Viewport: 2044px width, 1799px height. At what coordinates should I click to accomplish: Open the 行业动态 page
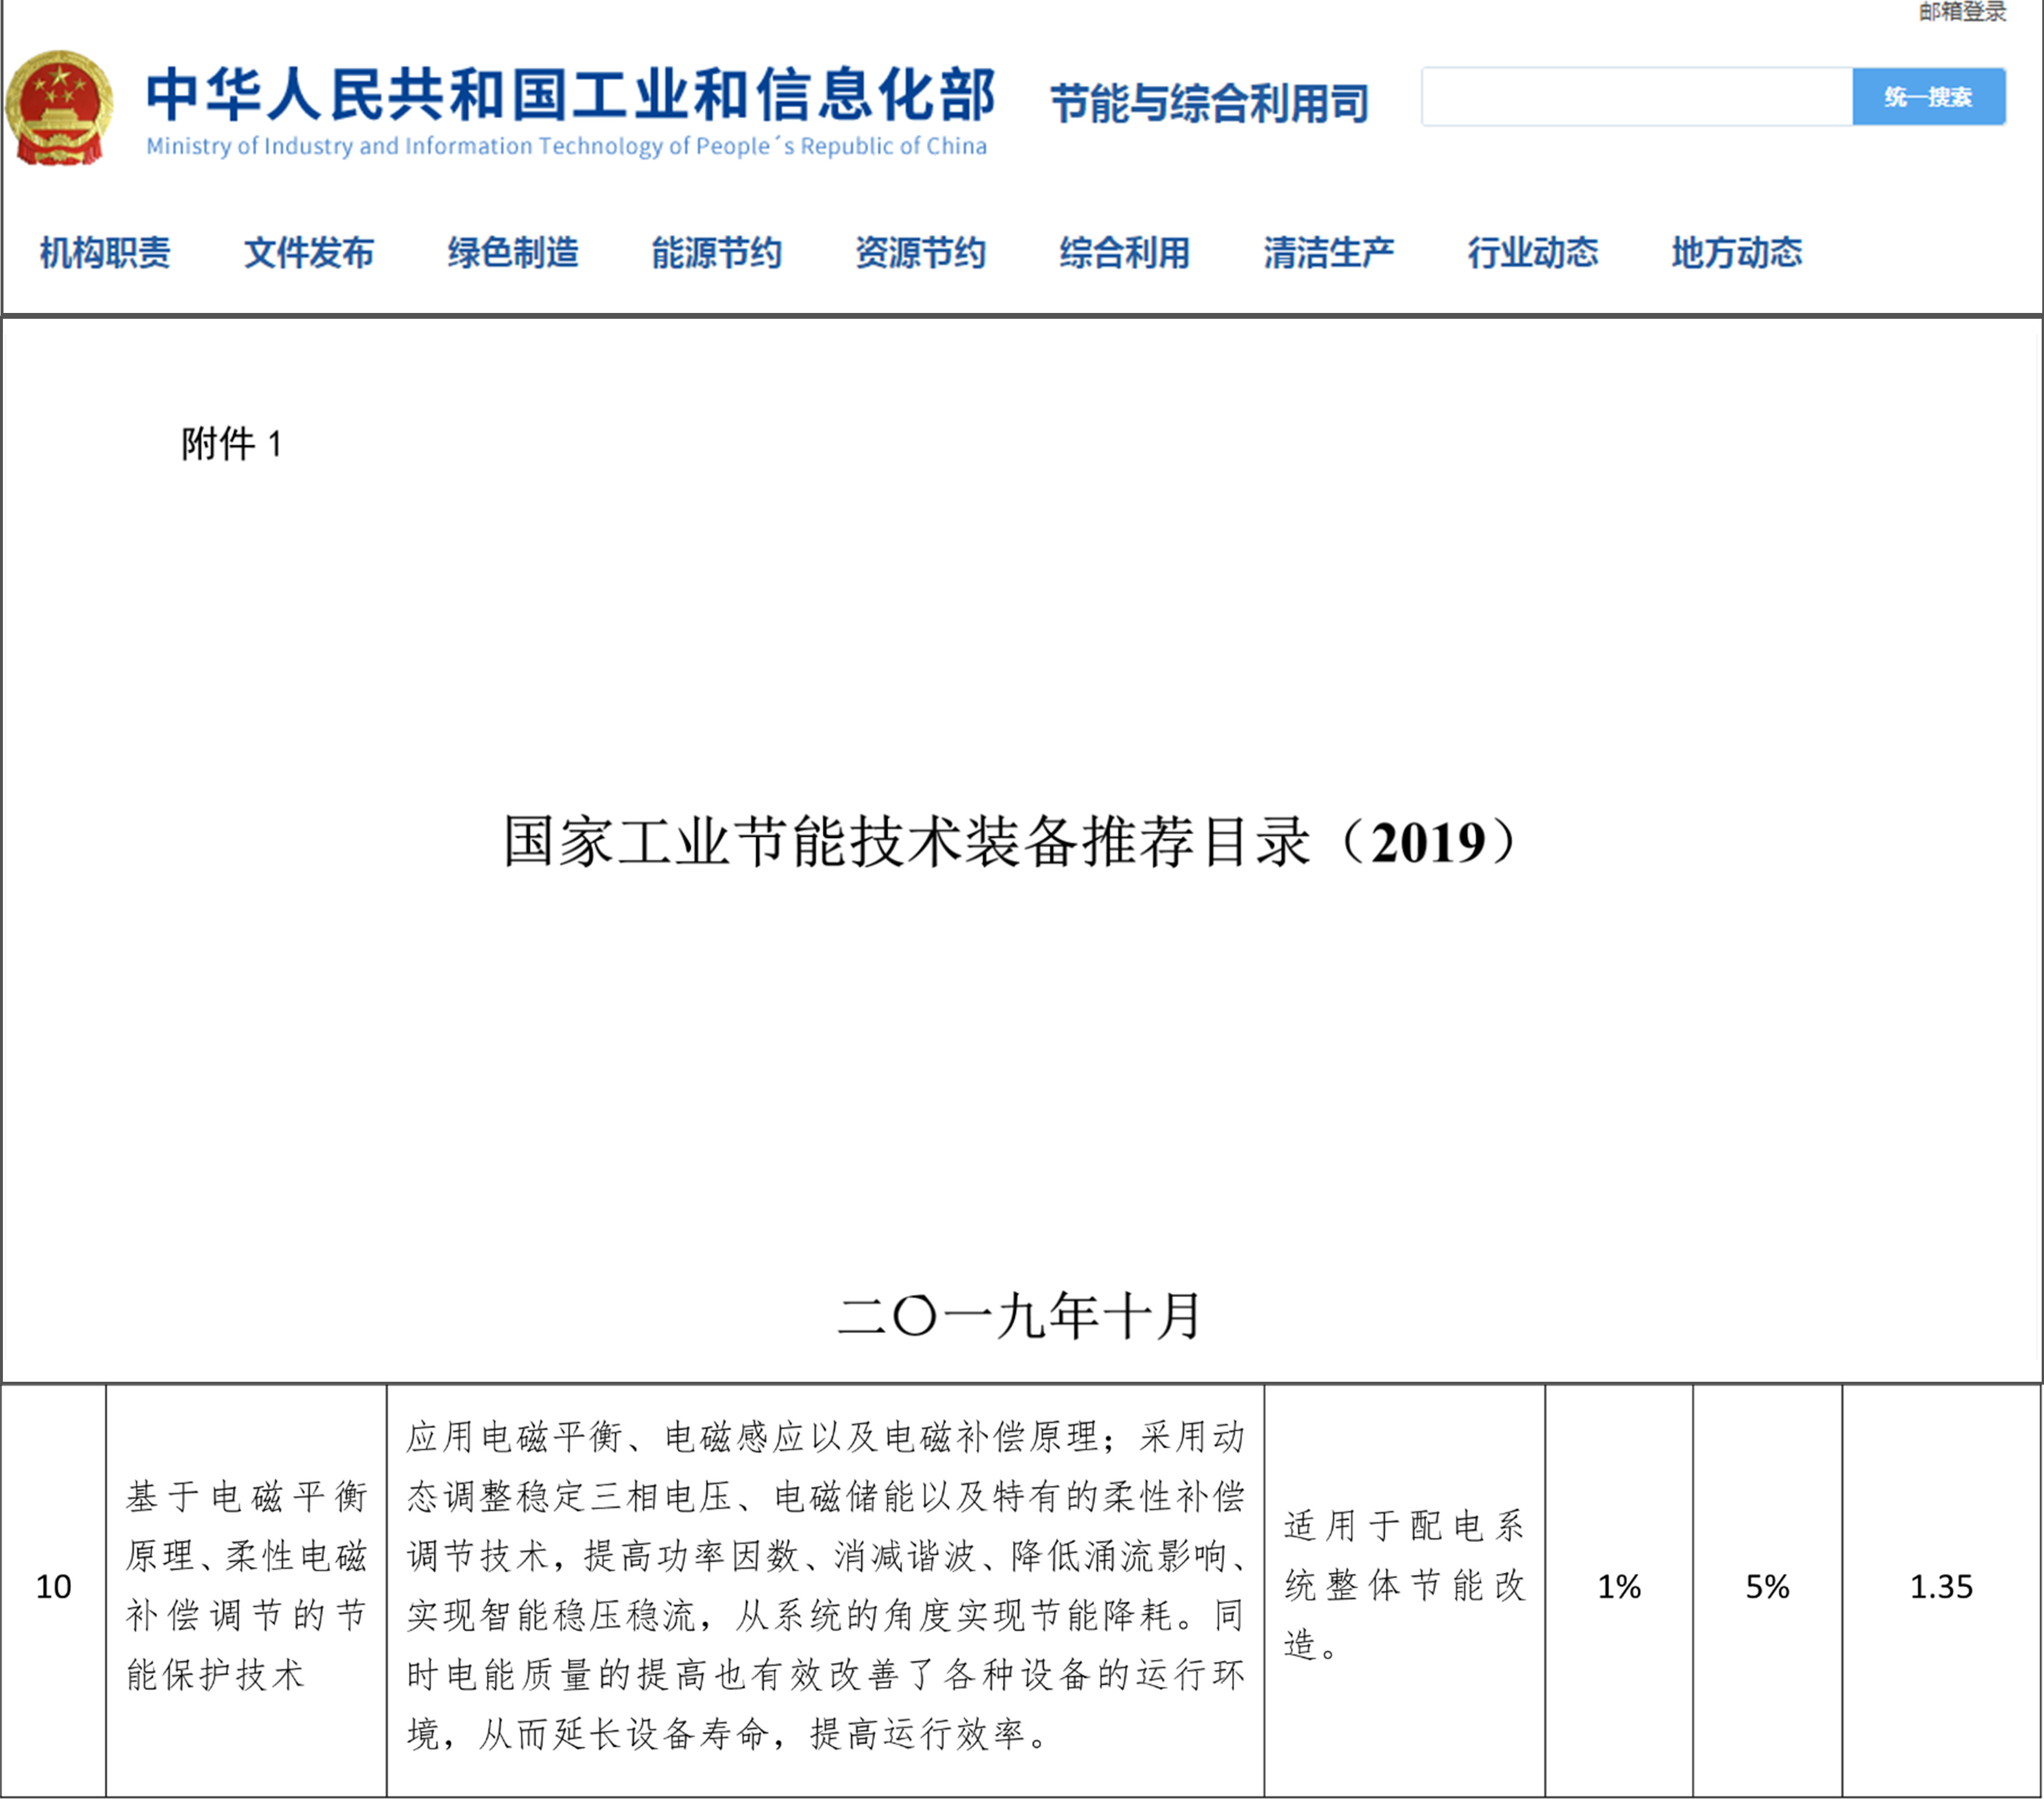point(1533,252)
